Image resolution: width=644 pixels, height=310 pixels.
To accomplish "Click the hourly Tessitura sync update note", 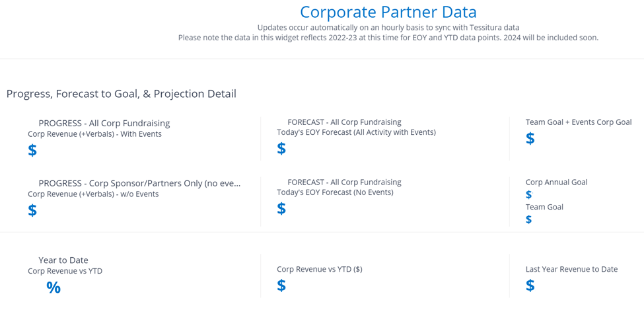I will click(388, 28).
